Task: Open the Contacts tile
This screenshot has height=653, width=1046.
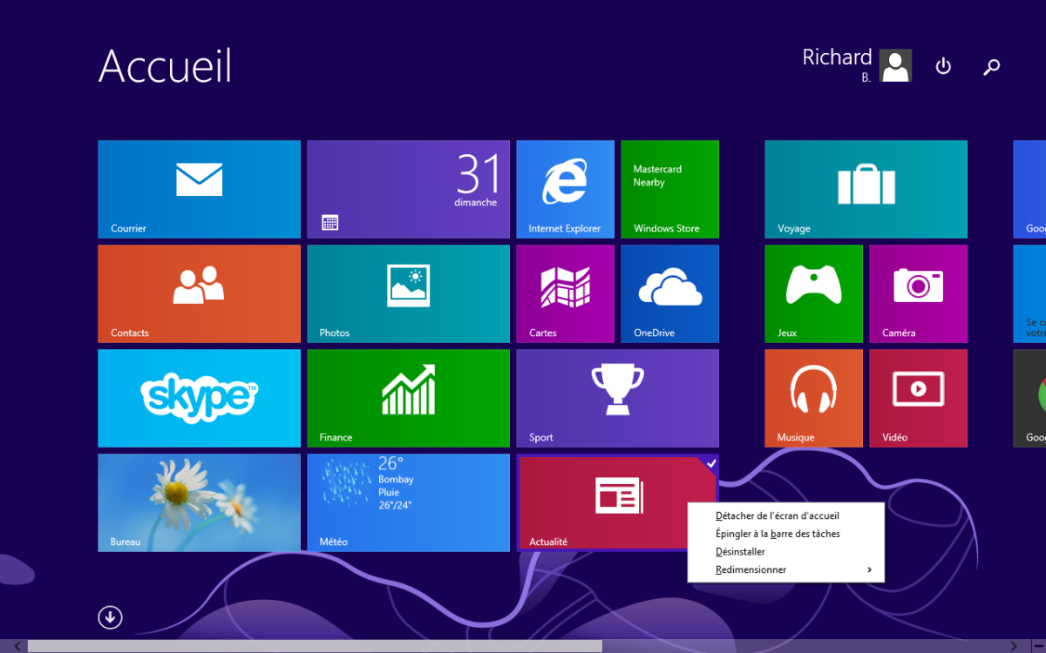Action: pos(200,293)
